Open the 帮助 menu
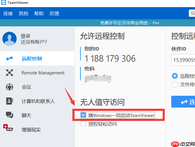 [39, 13]
